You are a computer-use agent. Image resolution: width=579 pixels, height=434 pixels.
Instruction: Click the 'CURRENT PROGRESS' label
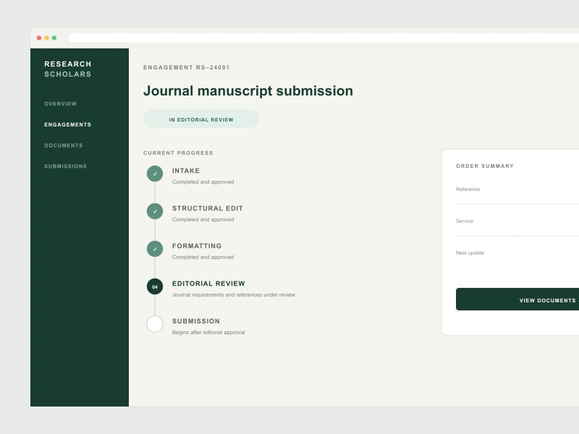pyautogui.click(x=178, y=153)
